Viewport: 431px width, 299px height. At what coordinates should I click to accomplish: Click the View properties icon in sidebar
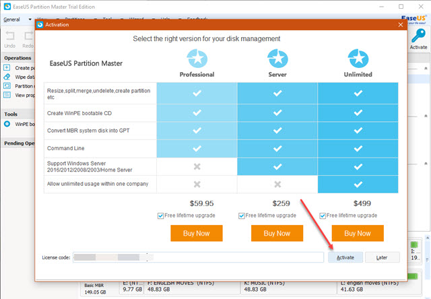pyautogui.click(x=7, y=95)
